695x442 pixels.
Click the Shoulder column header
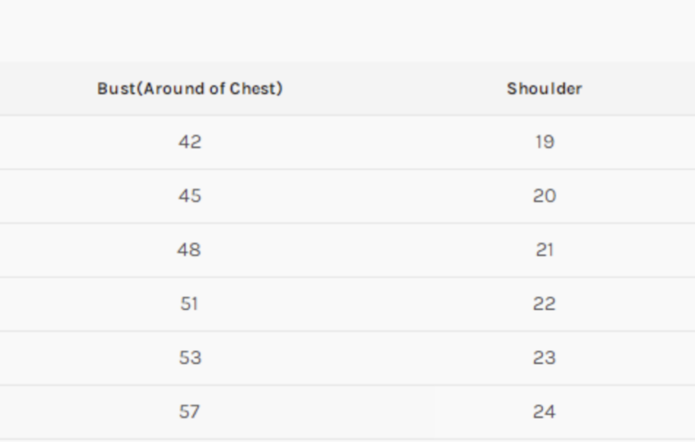pos(544,89)
